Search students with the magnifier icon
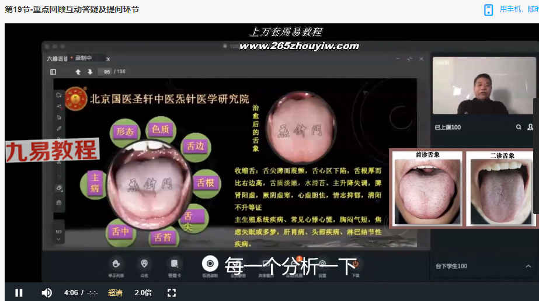Image resolution: width=539 pixels, height=301 pixels. click(519, 127)
